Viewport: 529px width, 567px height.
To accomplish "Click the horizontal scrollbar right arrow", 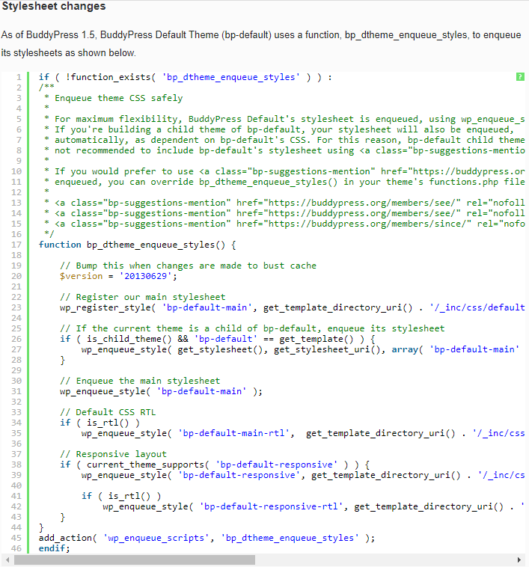I will (x=519, y=560).
